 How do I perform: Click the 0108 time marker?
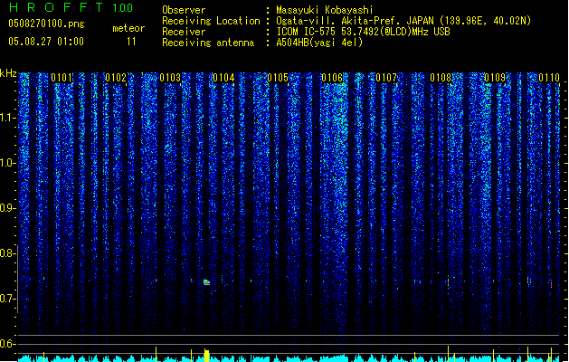click(441, 78)
